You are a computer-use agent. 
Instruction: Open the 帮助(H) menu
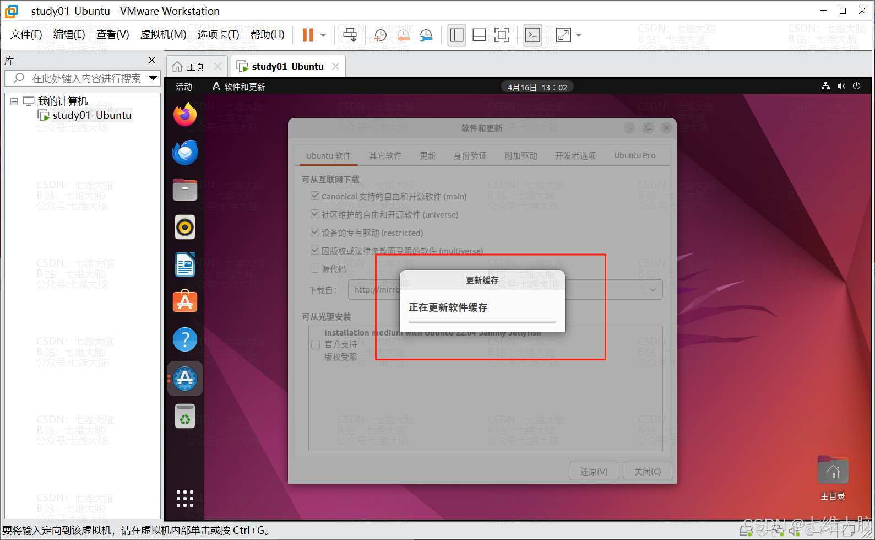click(x=268, y=35)
